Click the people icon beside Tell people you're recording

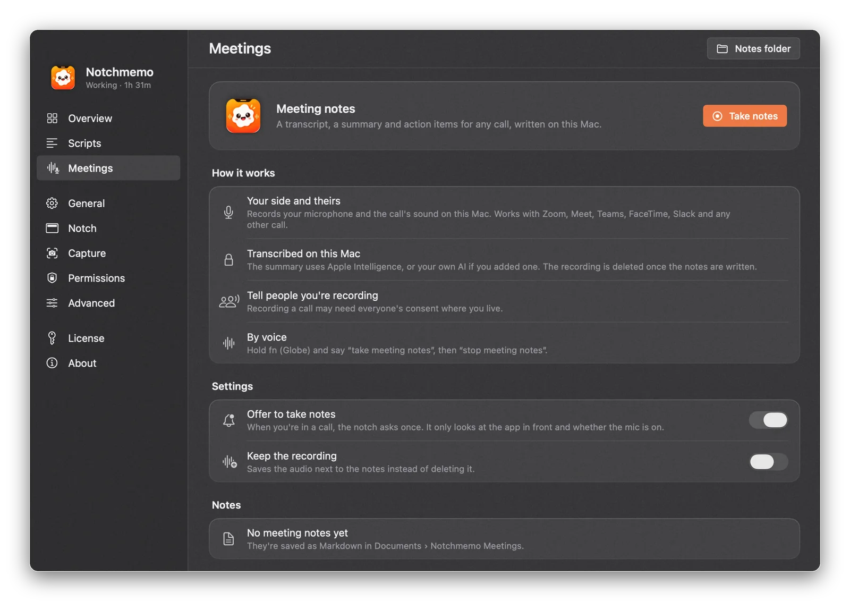click(x=229, y=301)
